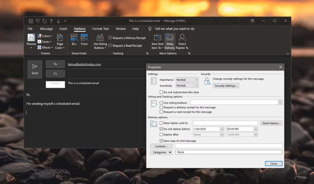
Task: Click the Save icon in quick access toolbar
Action: (30, 21)
